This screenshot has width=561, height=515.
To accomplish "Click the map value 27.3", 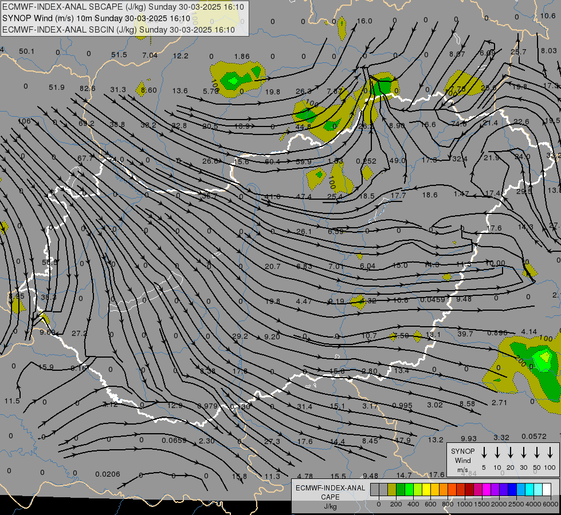I will pos(272,442).
